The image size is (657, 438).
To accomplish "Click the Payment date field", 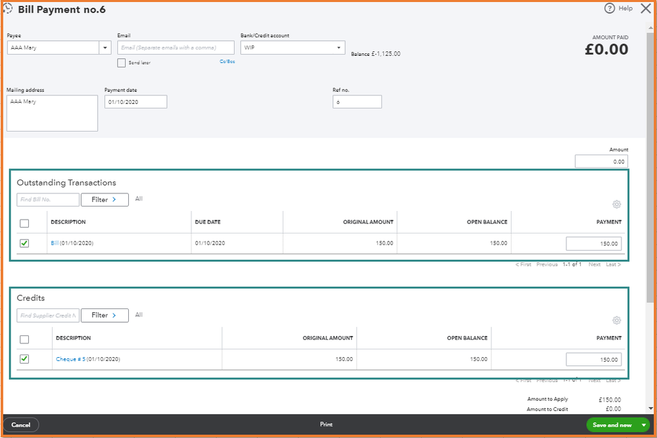I will (135, 102).
